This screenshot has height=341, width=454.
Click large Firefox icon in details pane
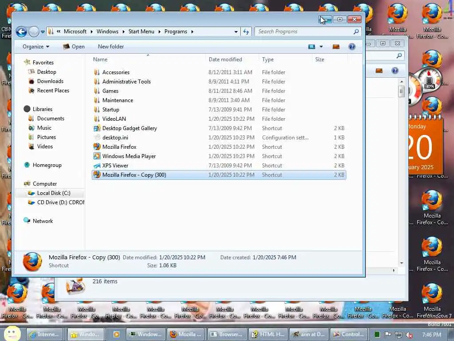(x=32, y=262)
